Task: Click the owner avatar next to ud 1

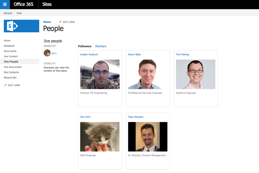Action: tap(47, 53)
